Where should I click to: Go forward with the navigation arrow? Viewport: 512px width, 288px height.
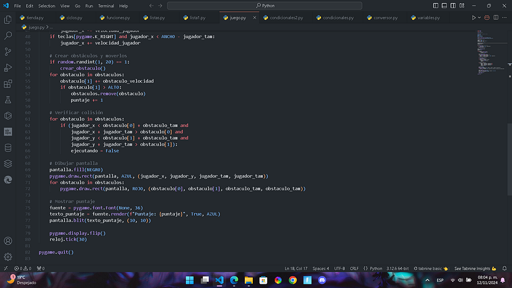point(160,6)
